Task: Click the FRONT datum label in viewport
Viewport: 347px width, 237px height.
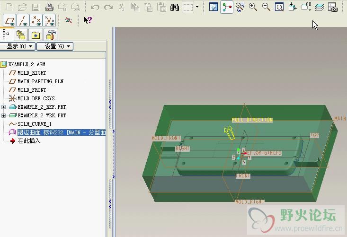Action: coord(243,176)
